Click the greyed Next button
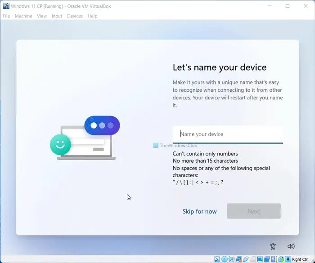Viewport: 315px width, 263px height. click(x=254, y=211)
